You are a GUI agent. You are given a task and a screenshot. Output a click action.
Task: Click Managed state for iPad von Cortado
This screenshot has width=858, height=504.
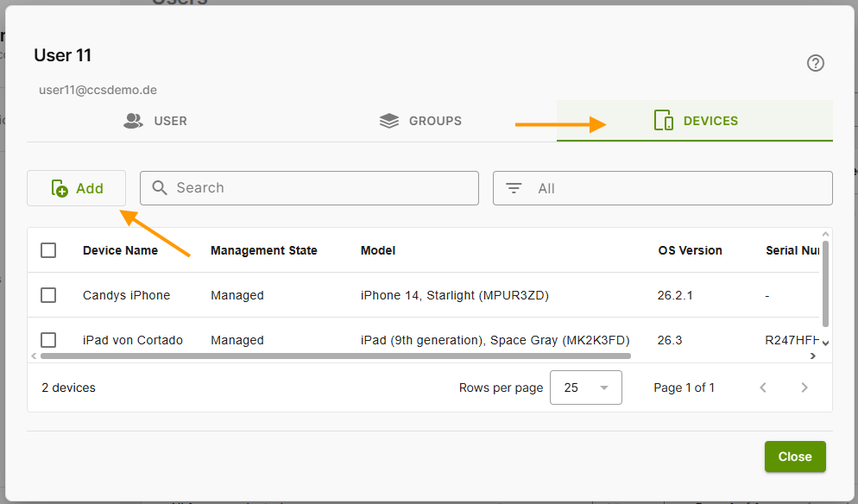click(x=237, y=340)
